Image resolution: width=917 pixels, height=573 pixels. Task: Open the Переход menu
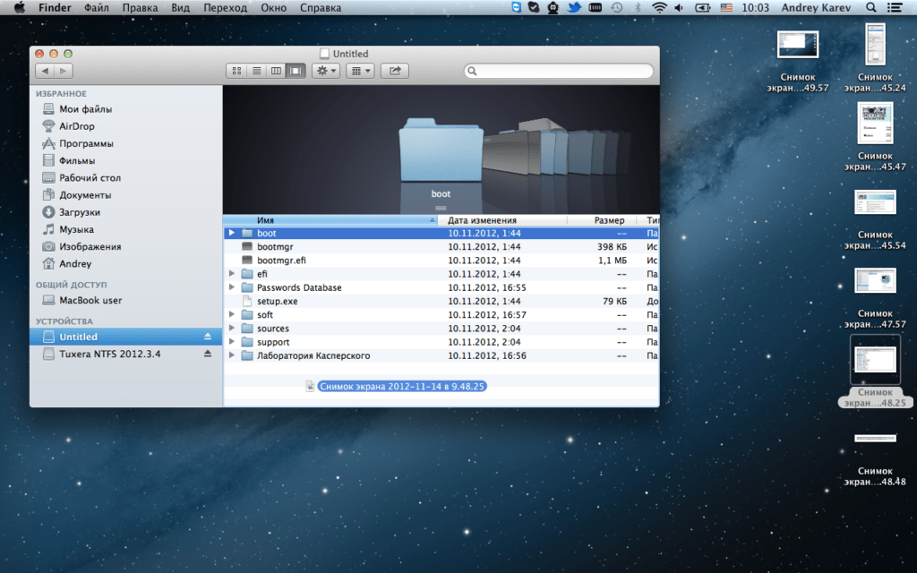pyautogui.click(x=225, y=7)
